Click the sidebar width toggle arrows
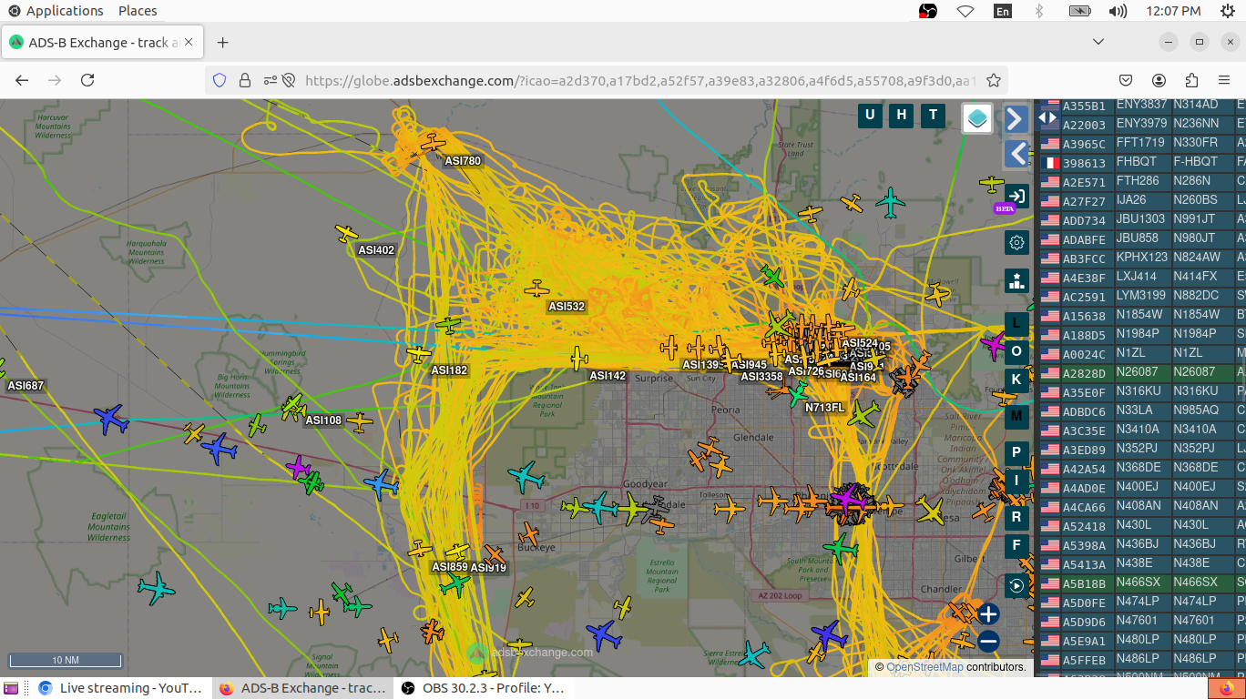Screen dimensions: 1246x699 (1047, 117)
